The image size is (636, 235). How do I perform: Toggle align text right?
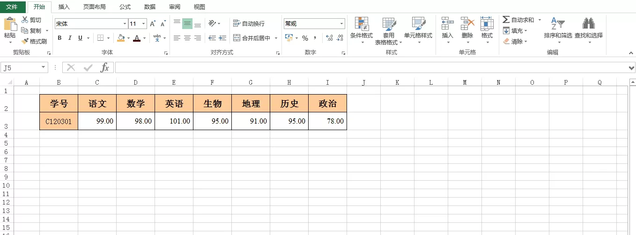pyautogui.click(x=198, y=38)
